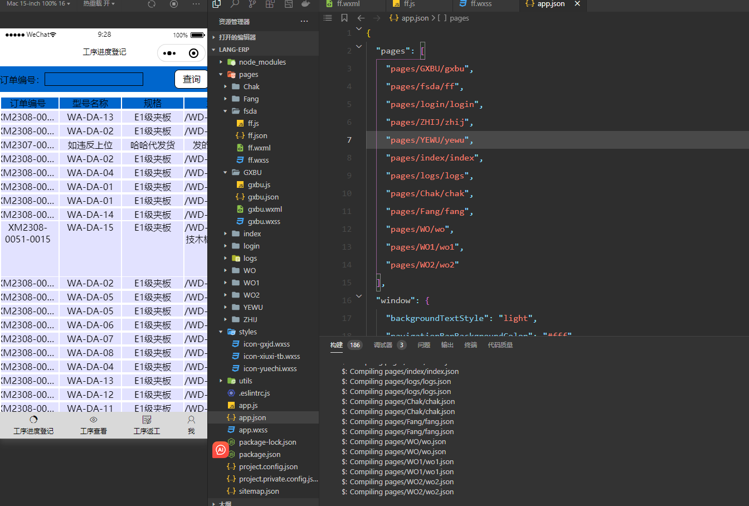The width and height of the screenshot is (749, 506).
Task: Open project.config.json in the file tree
Action: pos(268,466)
